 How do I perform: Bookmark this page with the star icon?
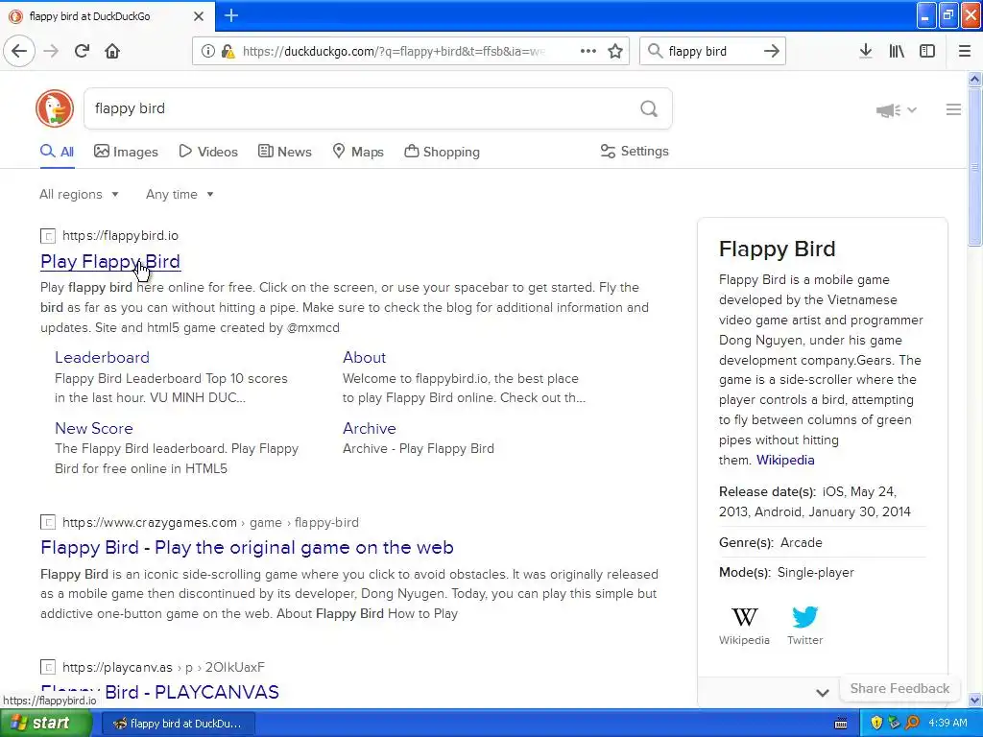pos(615,51)
